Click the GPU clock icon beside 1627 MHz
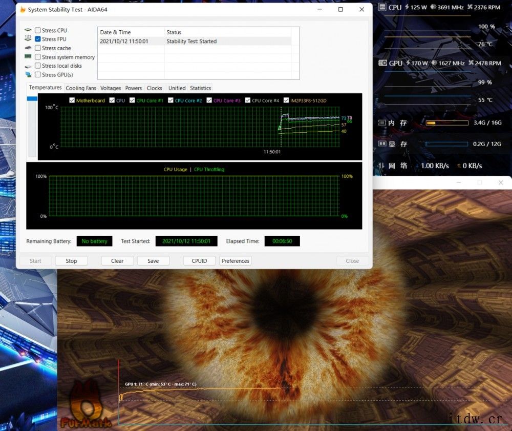The width and height of the screenshot is (512, 431). [x=434, y=63]
